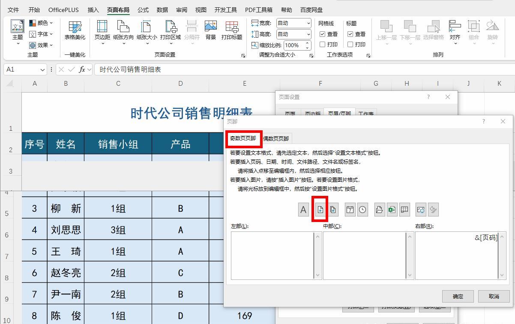
Task: Click the formula bar text field
Action: pos(304,69)
